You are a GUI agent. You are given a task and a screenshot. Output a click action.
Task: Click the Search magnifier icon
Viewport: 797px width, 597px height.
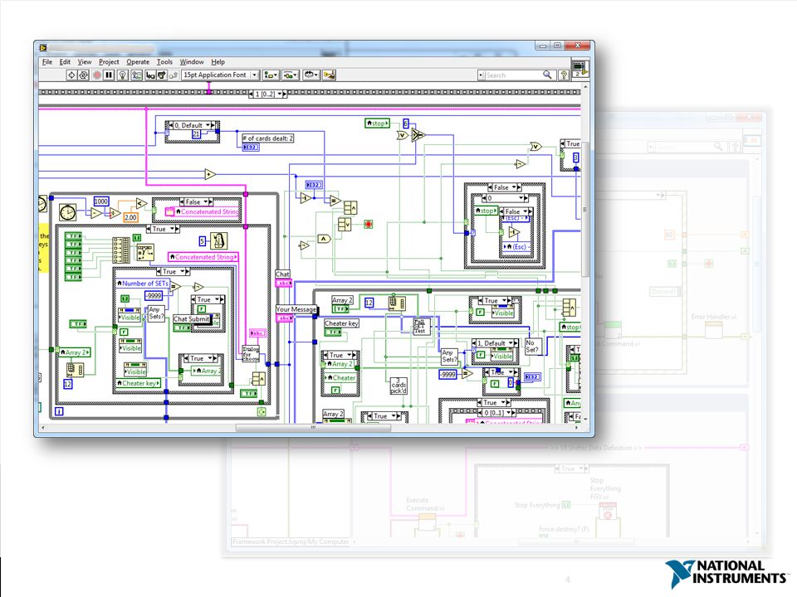[547, 75]
